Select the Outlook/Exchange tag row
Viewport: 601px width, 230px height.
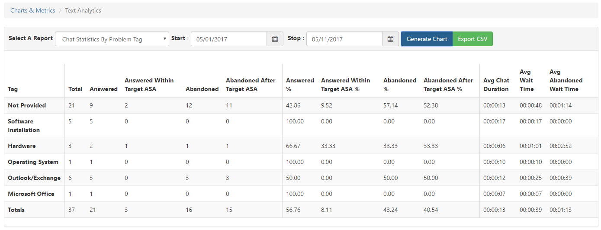click(34, 178)
